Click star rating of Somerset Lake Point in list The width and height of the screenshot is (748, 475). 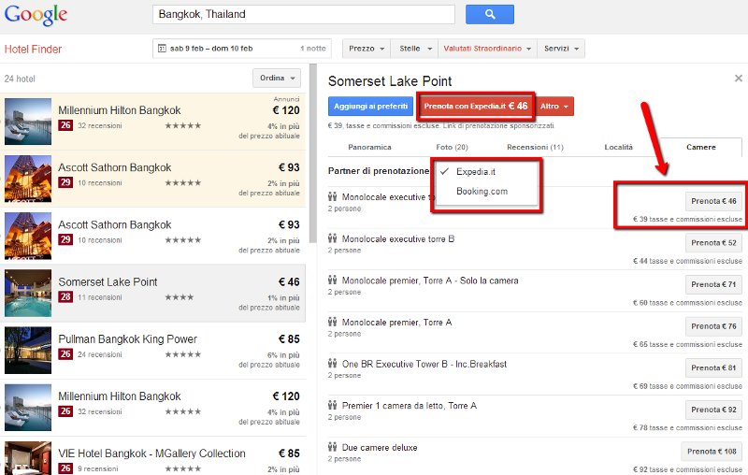tap(180, 297)
